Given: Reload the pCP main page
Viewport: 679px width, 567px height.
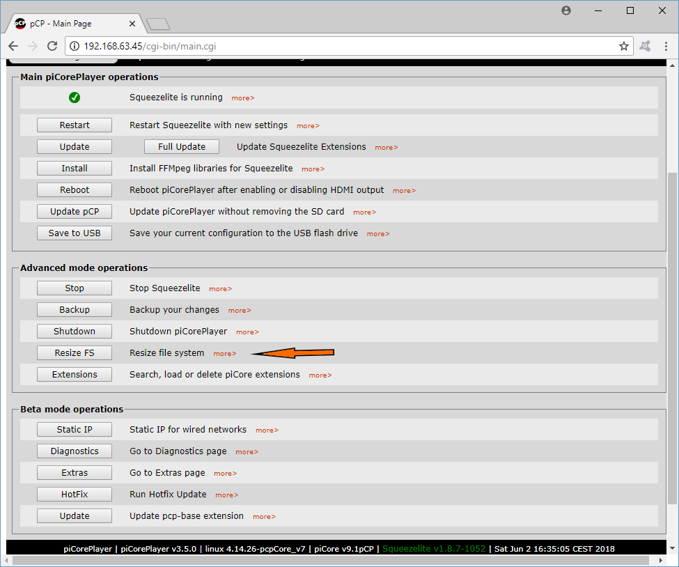Looking at the screenshot, I should (52, 46).
